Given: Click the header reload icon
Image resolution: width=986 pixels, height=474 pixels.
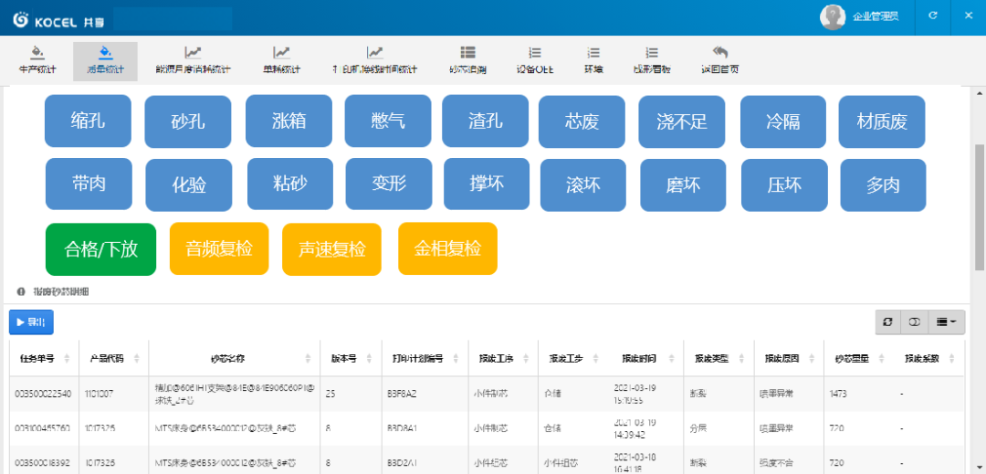Looking at the screenshot, I should (x=933, y=16).
